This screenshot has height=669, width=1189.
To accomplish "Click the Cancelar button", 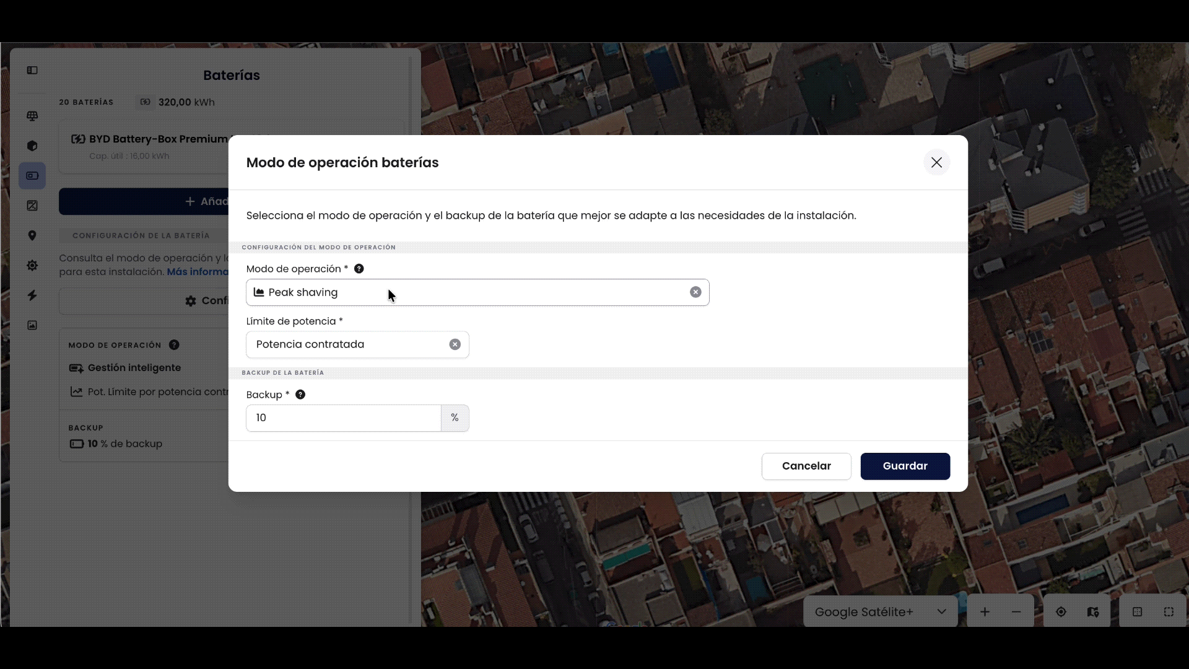I will tap(806, 466).
